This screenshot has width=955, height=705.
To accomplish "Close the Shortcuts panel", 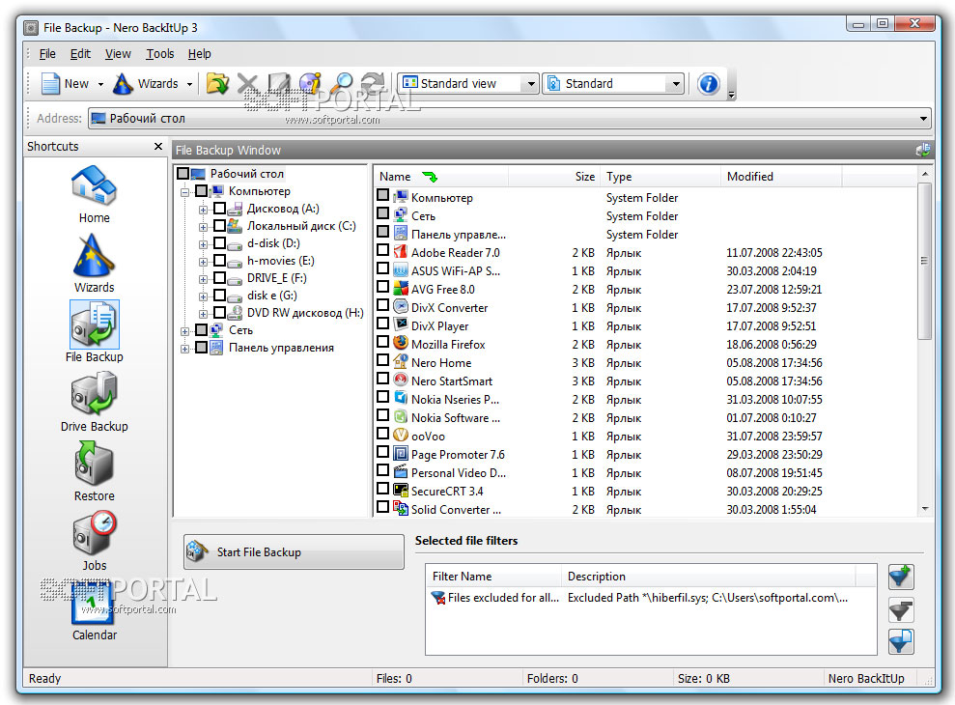I will [x=158, y=146].
